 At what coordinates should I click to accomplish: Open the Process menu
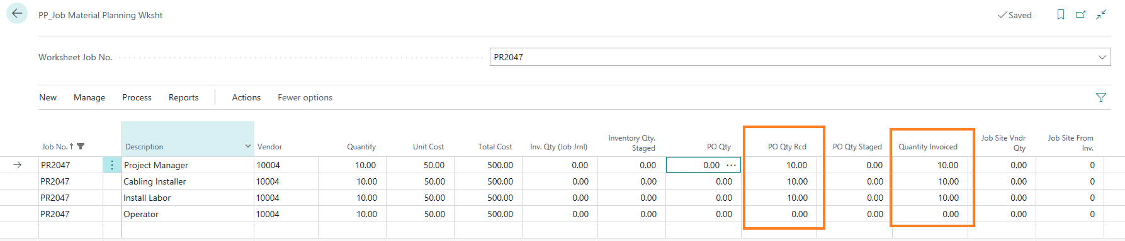tap(137, 97)
